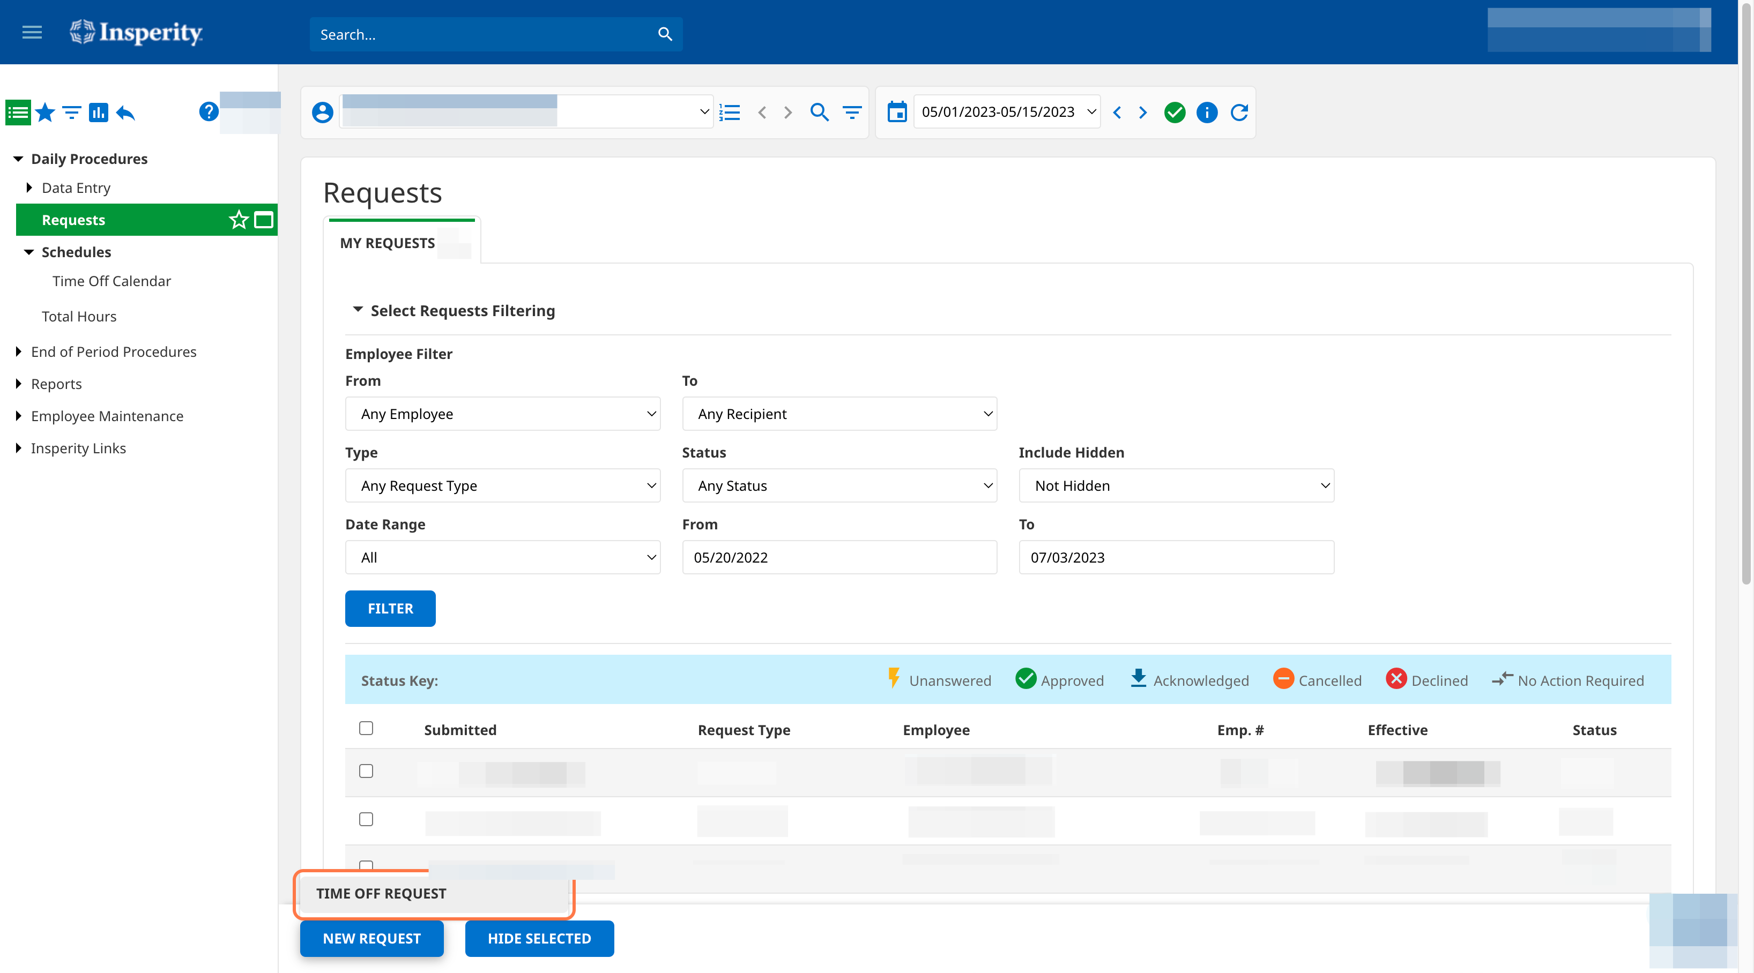Go to previous pay period
1754x973 pixels.
point(1117,113)
